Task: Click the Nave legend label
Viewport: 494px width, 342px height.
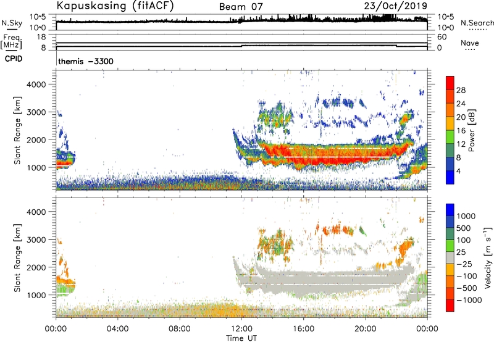Action: [x=470, y=43]
